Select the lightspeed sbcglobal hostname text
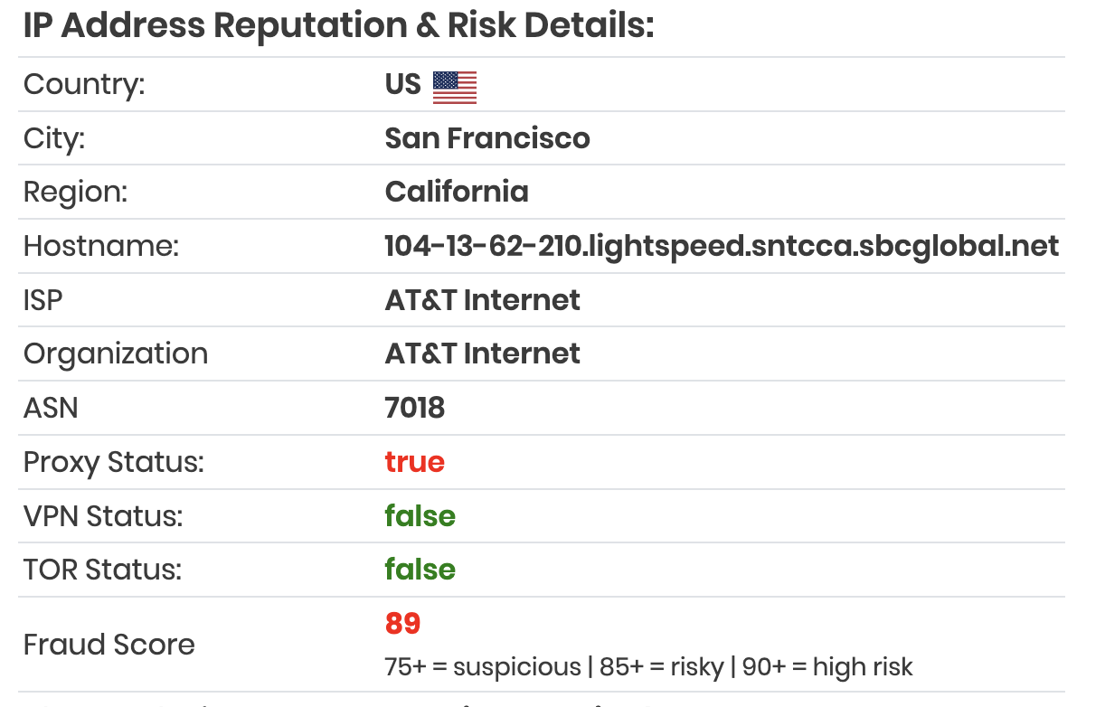Viewport: 1105px width, 707px height. pos(722,246)
